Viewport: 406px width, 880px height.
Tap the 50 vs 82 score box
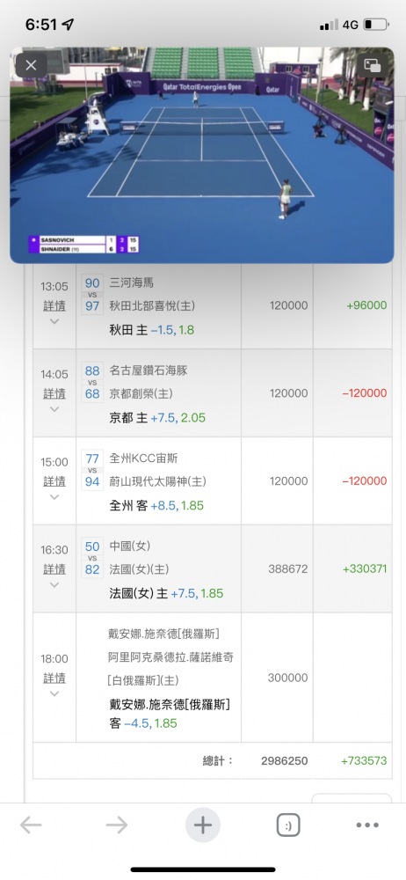click(x=92, y=558)
